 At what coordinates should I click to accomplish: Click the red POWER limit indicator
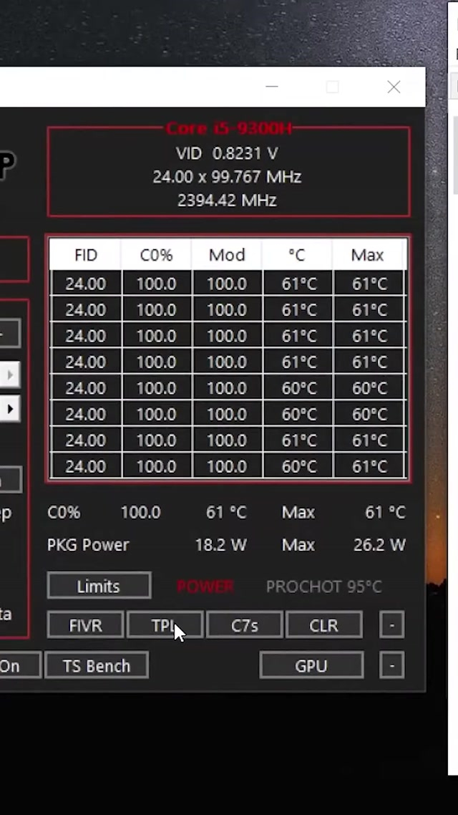click(205, 587)
